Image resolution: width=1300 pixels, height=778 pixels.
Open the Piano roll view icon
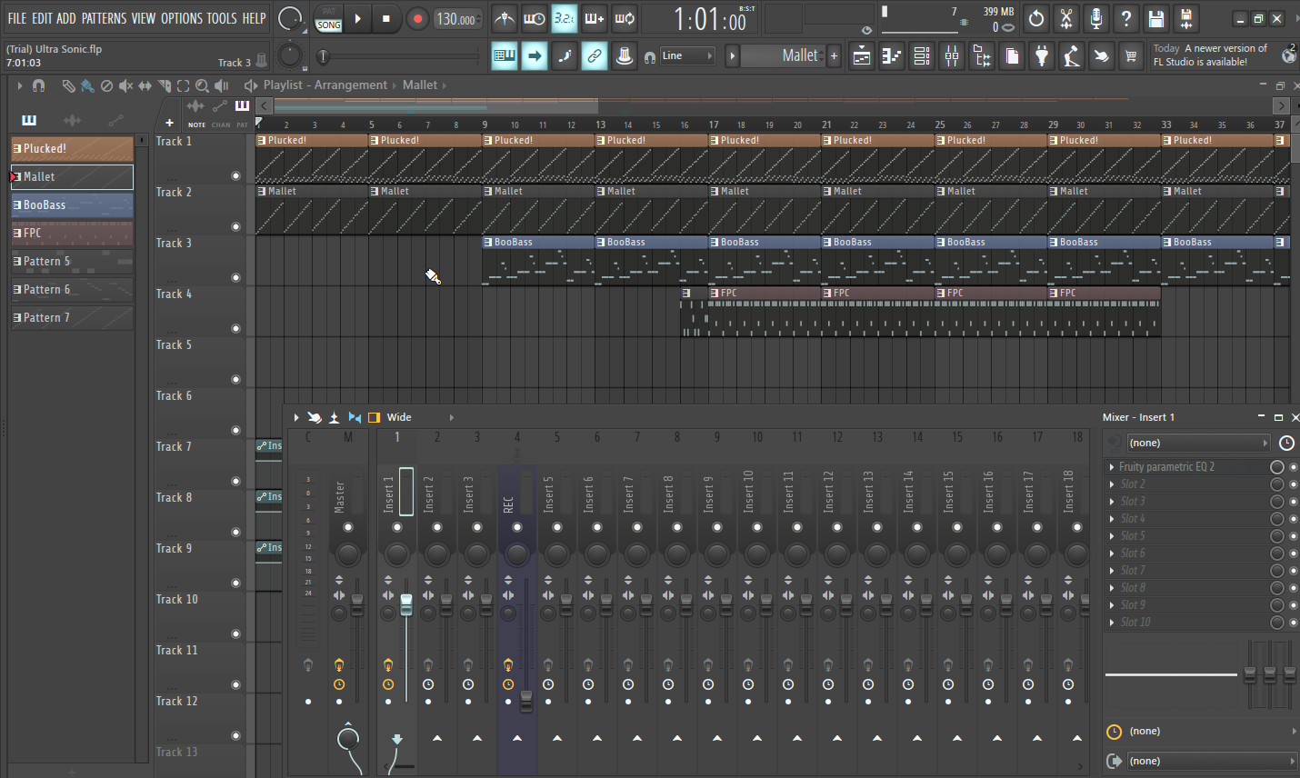(892, 56)
